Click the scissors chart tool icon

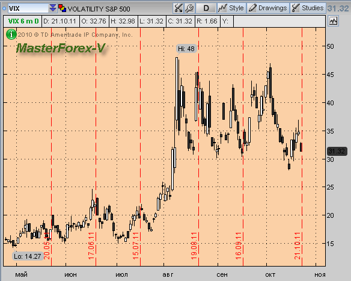tap(178, 8)
